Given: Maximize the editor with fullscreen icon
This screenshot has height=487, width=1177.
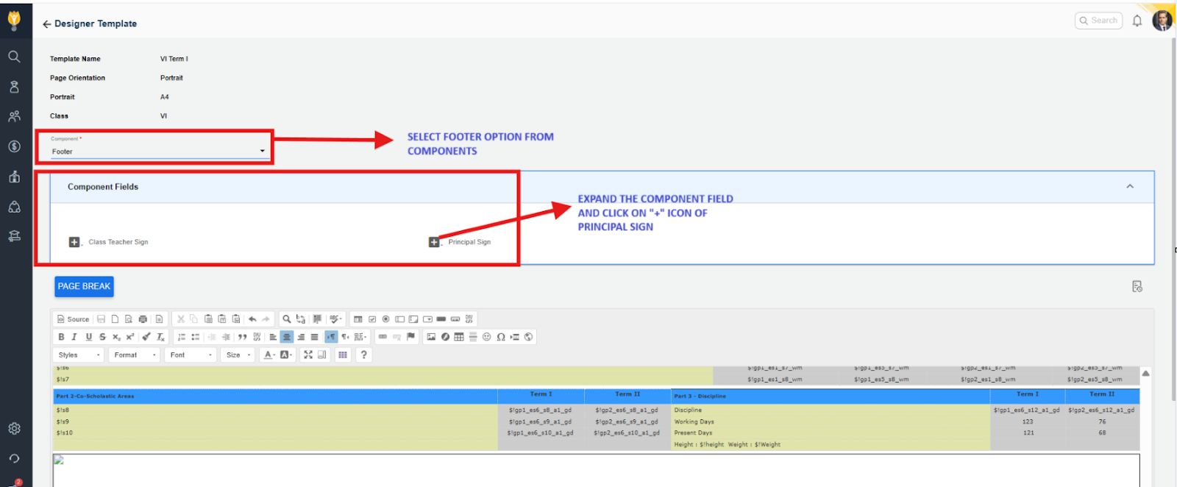Looking at the screenshot, I should click(x=308, y=355).
